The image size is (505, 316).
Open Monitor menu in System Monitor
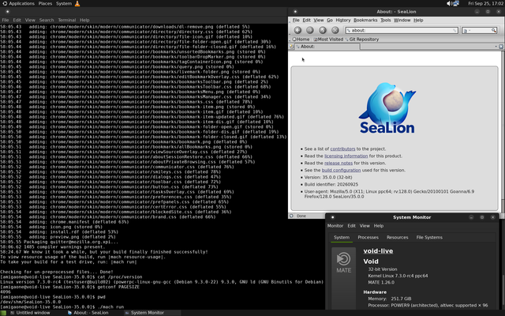point(335,226)
